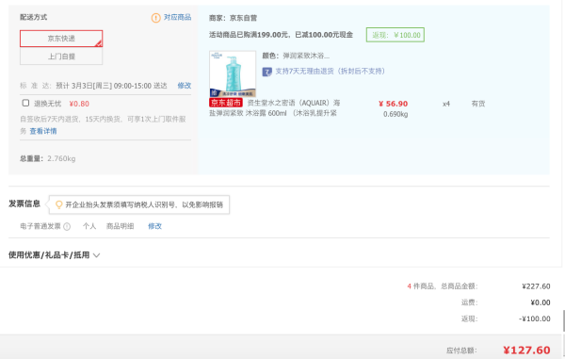This screenshot has height=359, width=565.
Task: Click the lightbulb tip icon in invoice notice
Action: click(58, 205)
